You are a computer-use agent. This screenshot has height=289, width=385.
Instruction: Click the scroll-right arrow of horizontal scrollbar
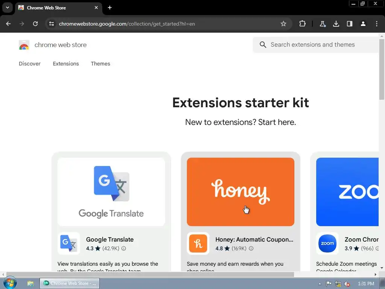[376, 274]
